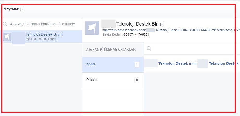Open the Ortaklar tab
Viewport: 240px width, 116px height.
point(113,80)
